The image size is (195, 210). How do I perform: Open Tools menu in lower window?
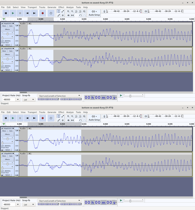coord(78,112)
